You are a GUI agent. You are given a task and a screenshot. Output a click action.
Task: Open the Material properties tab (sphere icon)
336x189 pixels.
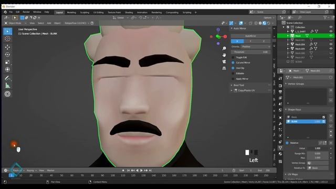[280, 154]
